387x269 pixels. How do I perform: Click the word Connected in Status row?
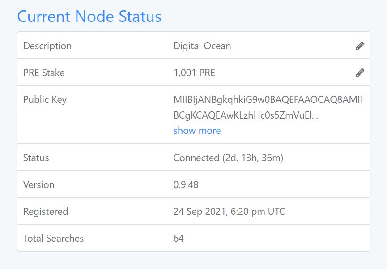(x=196, y=158)
